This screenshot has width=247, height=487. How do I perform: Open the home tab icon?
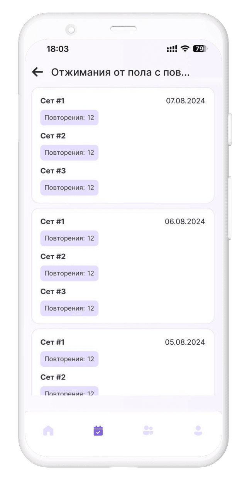[x=48, y=431]
